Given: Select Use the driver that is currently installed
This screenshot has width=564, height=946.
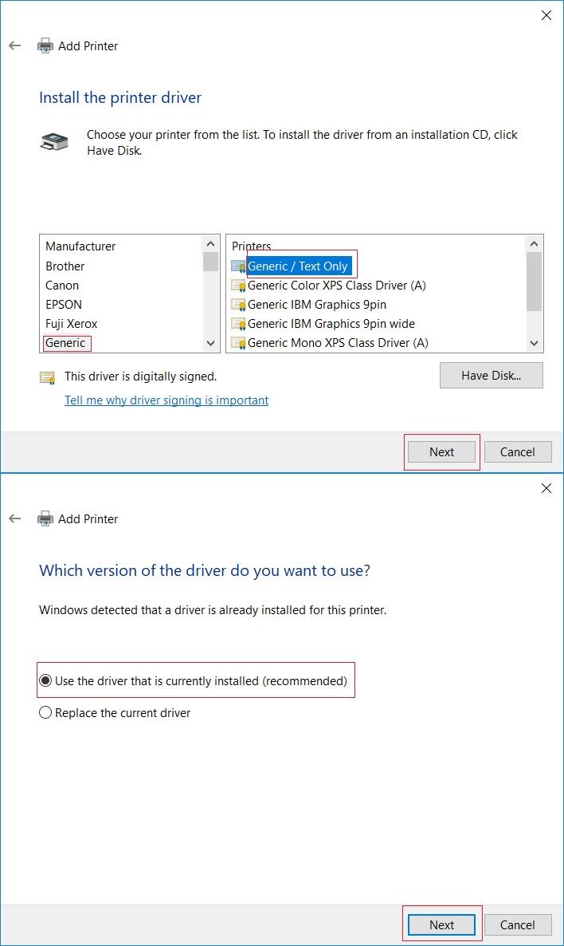Looking at the screenshot, I should (45, 680).
